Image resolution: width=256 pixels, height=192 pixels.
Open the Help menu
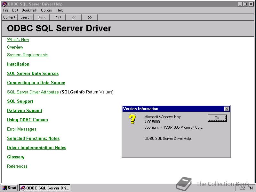coord(60,10)
